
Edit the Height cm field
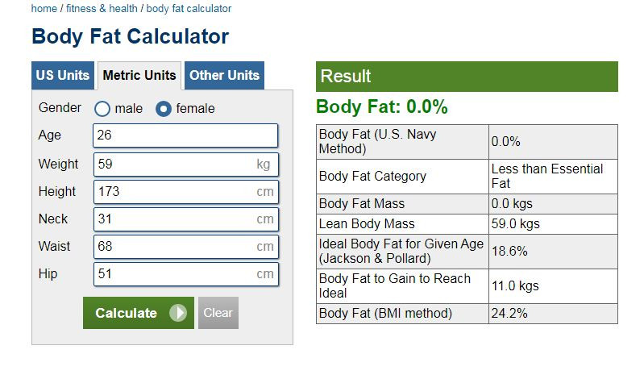click(173, 192)
